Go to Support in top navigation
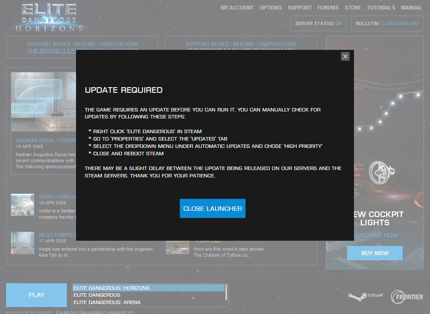Viewport: 430px width, 314px height. 300,8
